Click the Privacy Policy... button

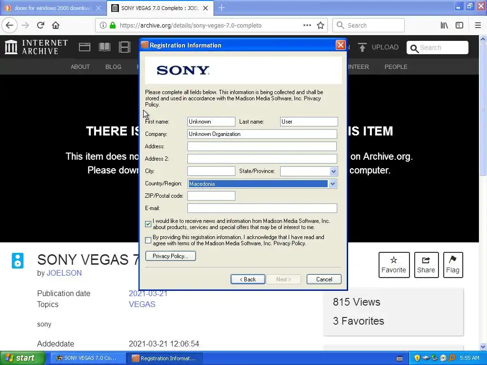[171, 256]
